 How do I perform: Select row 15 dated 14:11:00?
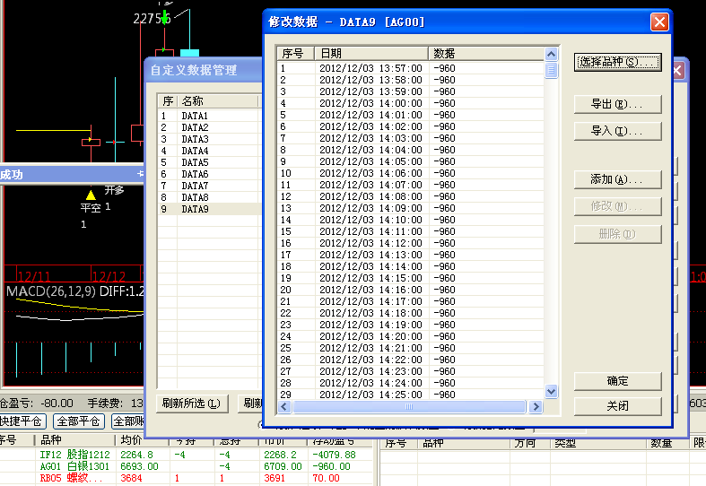click(x=410, y=231)
